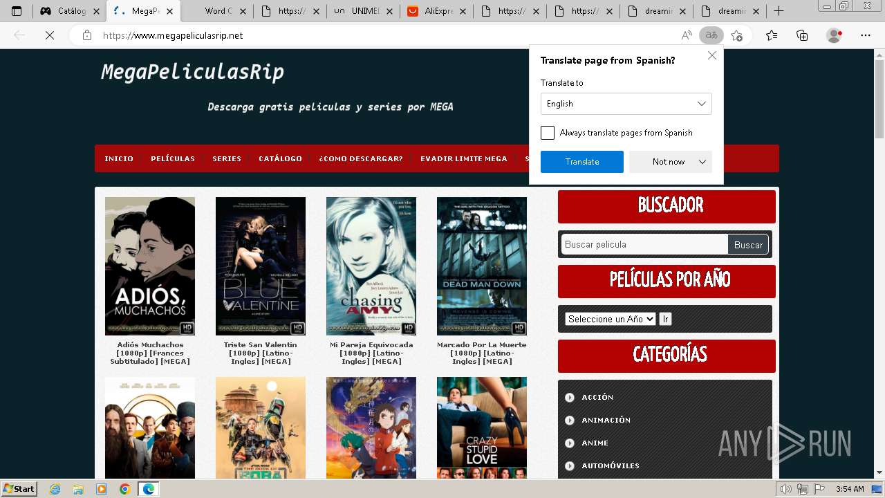885x498 pixels.
Task: Switch to the UNIMED tab
Action: click(365, 11)
